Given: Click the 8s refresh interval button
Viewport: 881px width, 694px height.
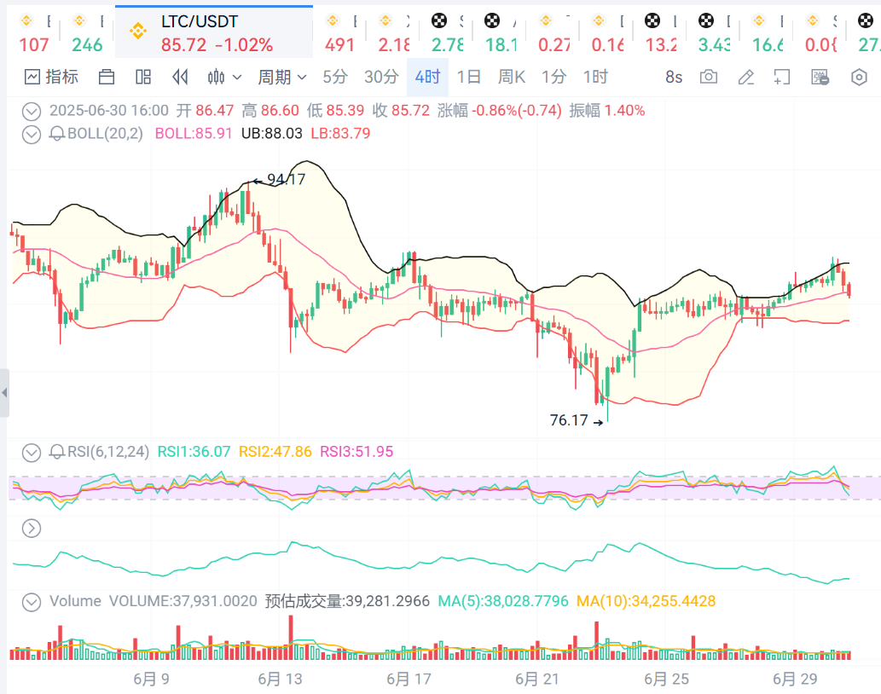Looking at the screenshot, I should click(x=674, y=77).
